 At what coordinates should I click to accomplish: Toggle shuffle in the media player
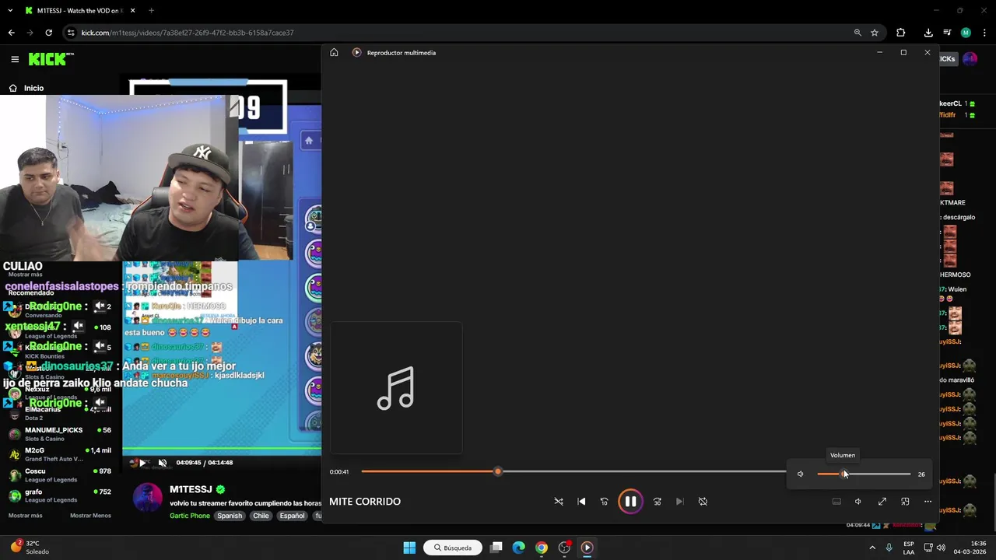tap(559, 502)
